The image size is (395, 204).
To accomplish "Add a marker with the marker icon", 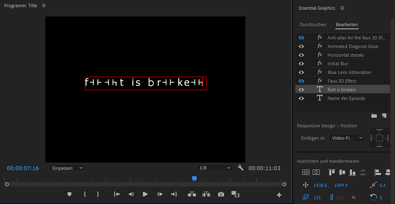I will pos(69,194).
